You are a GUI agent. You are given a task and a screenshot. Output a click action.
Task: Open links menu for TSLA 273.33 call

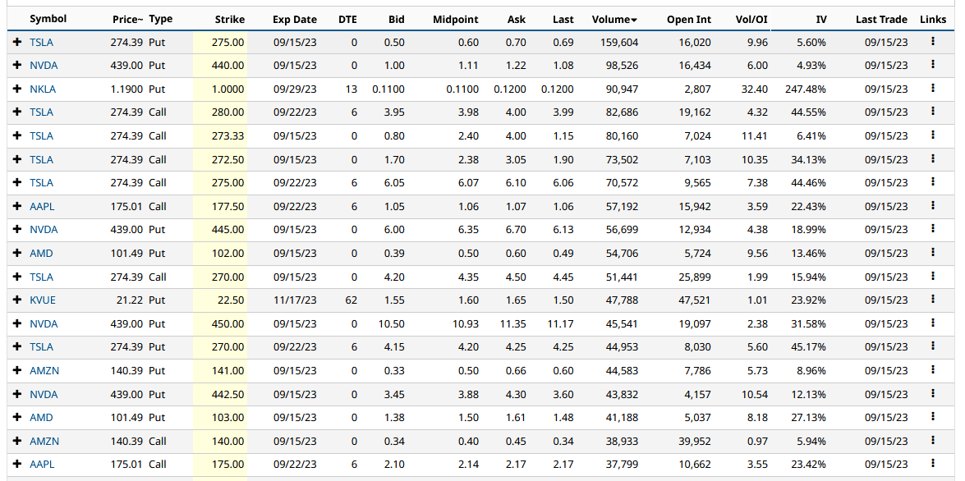click(933, 135)
